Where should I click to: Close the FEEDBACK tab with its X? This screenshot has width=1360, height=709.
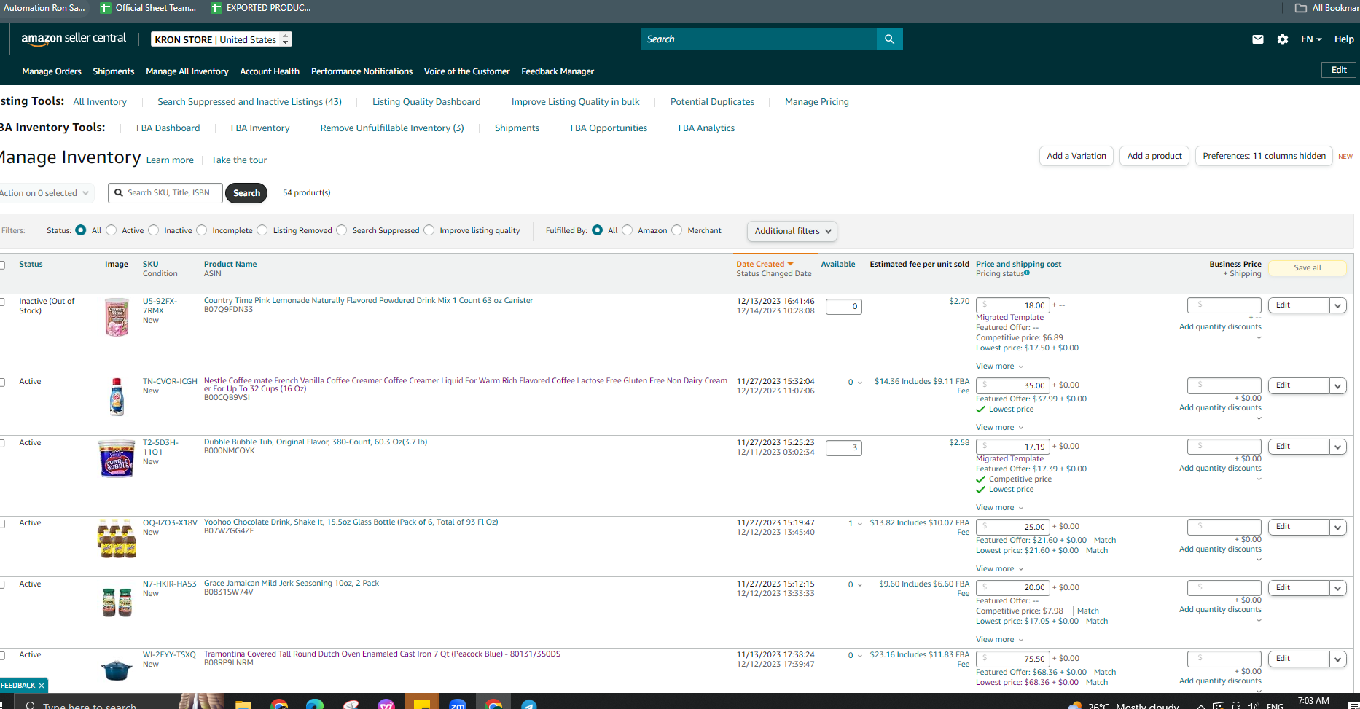[x=42, y=686]
